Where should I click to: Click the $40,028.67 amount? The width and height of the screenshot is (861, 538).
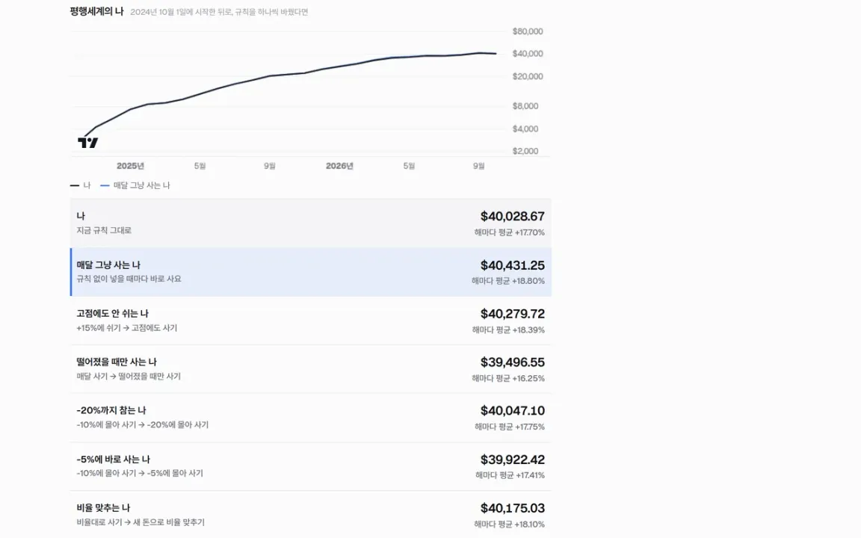512,216
